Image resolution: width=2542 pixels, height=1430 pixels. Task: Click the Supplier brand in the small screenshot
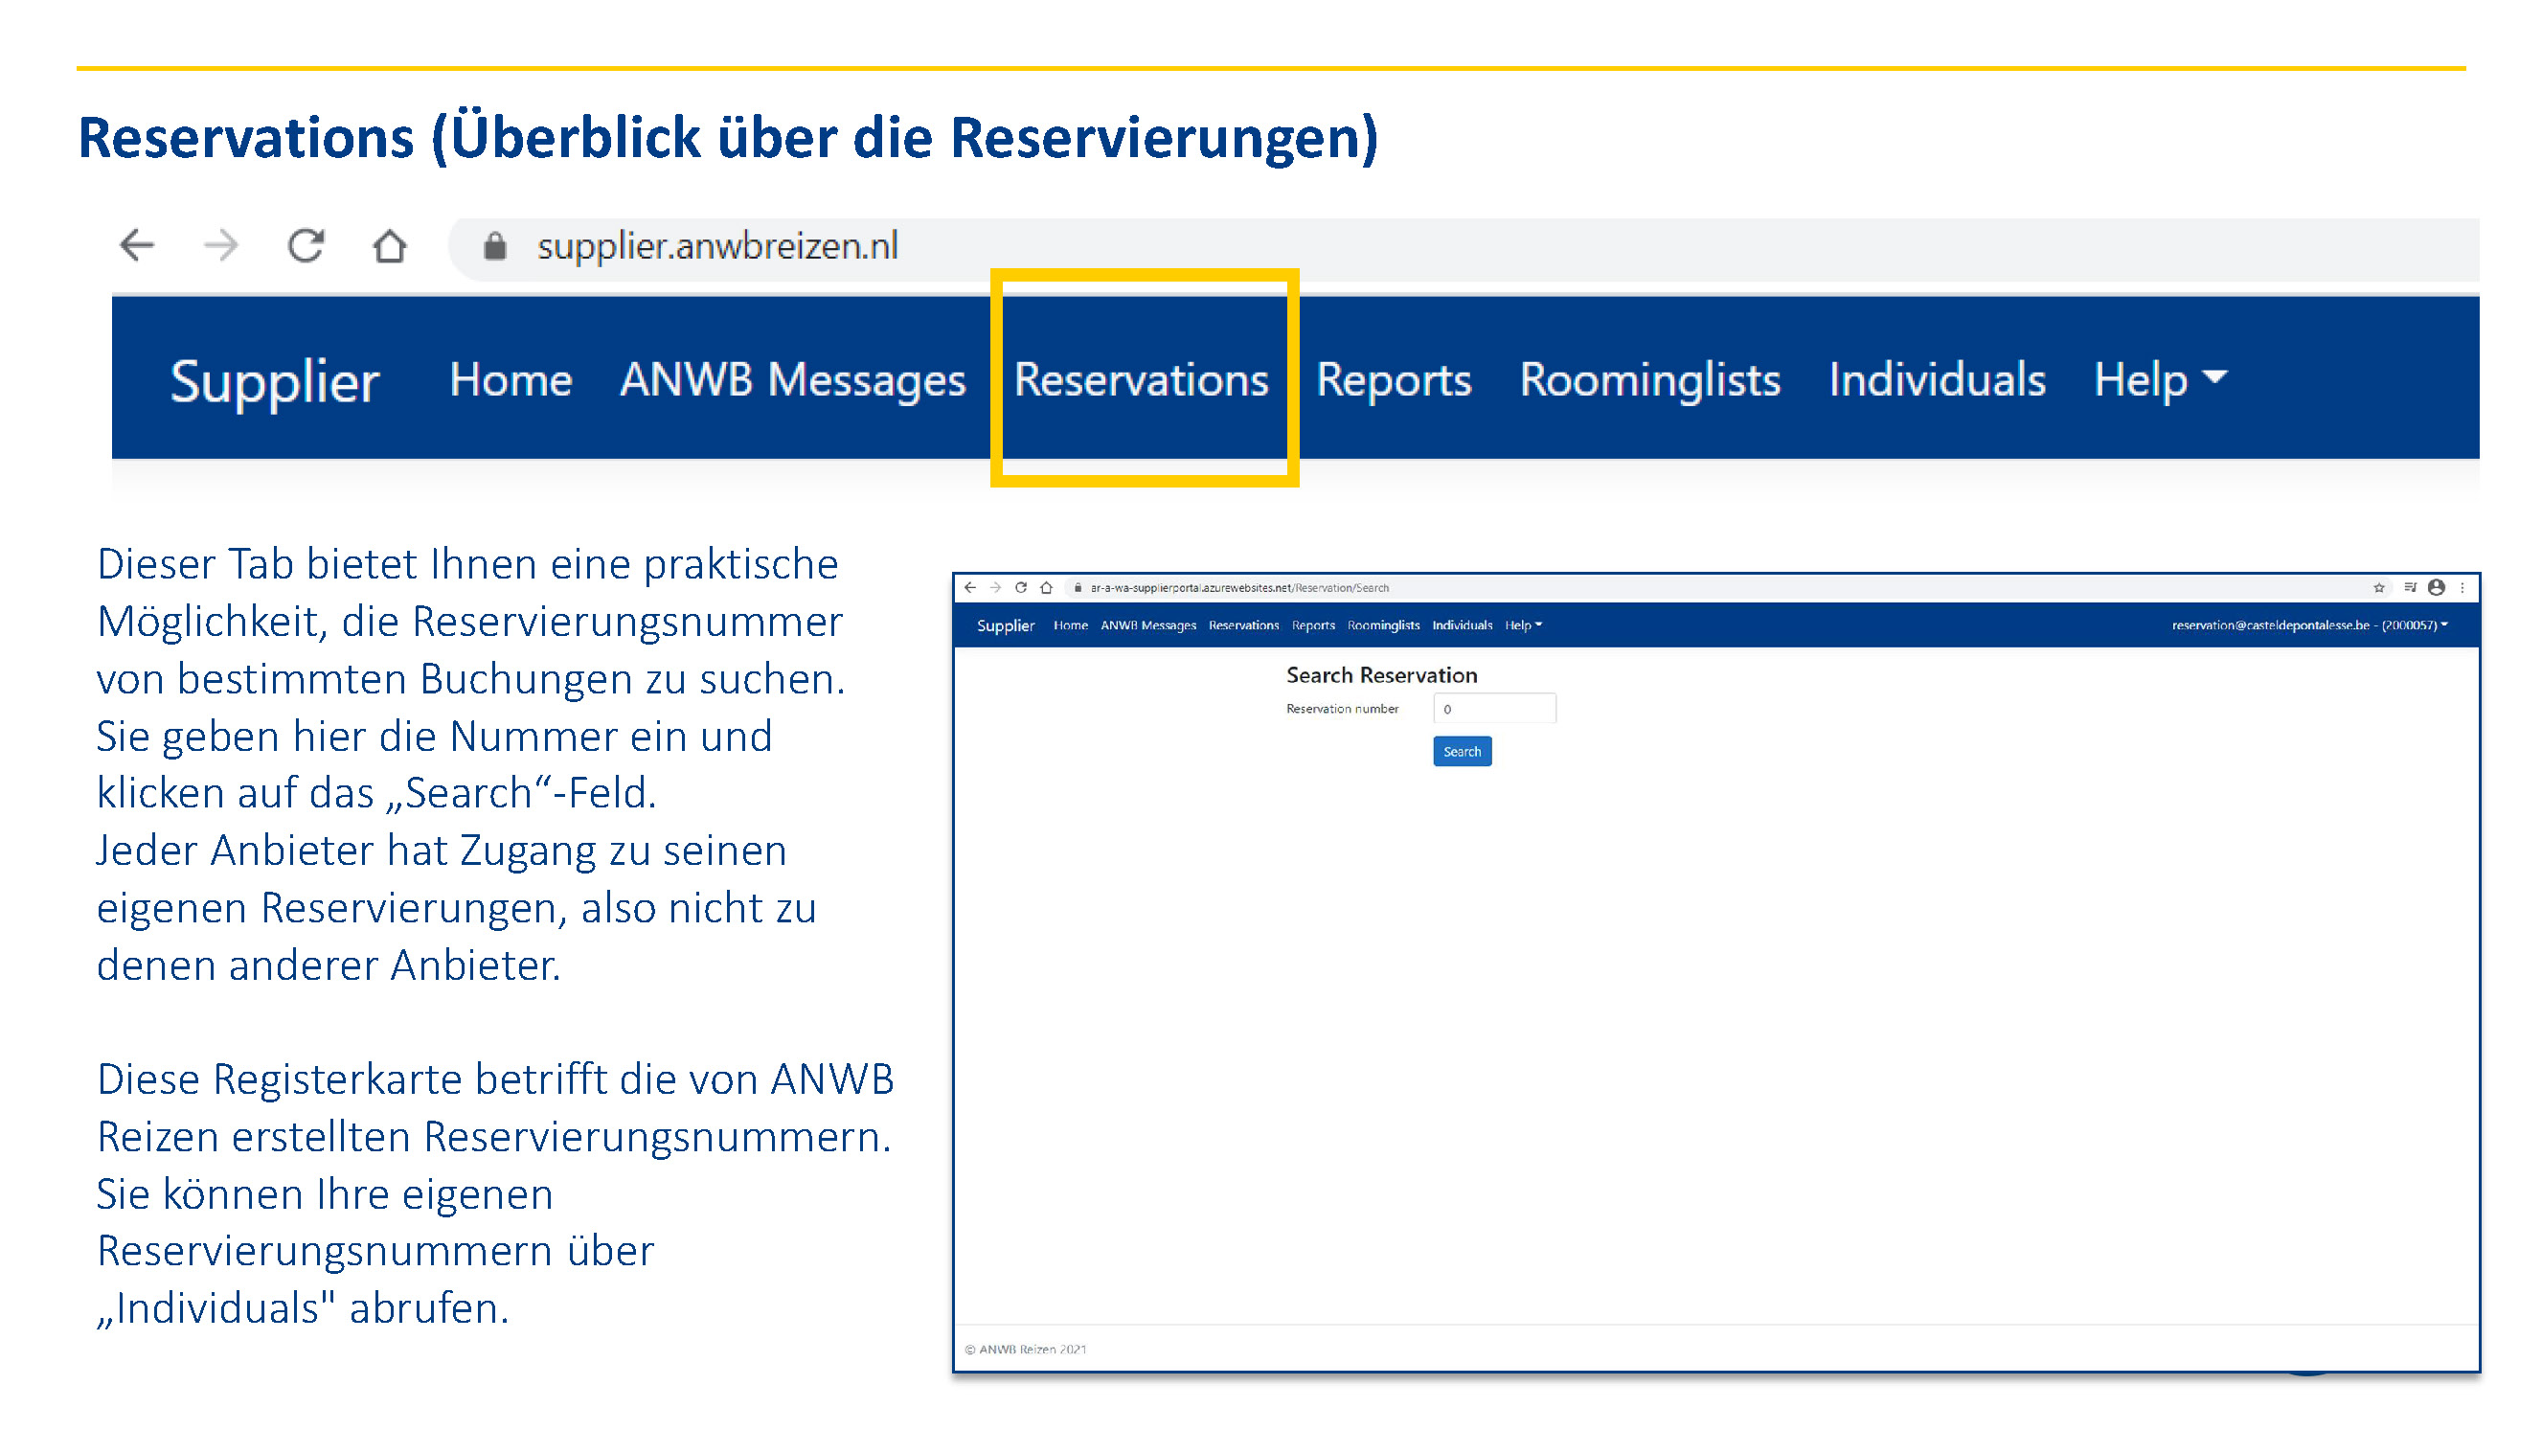1006,625
